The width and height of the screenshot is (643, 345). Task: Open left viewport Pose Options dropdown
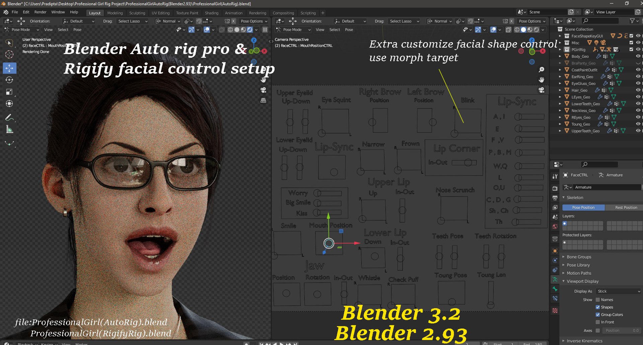(254, 21)
